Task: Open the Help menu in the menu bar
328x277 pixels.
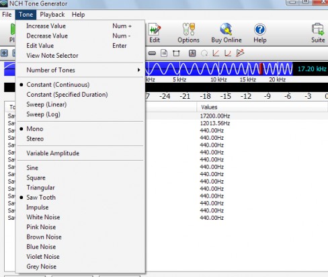Action: click(78, 15)
